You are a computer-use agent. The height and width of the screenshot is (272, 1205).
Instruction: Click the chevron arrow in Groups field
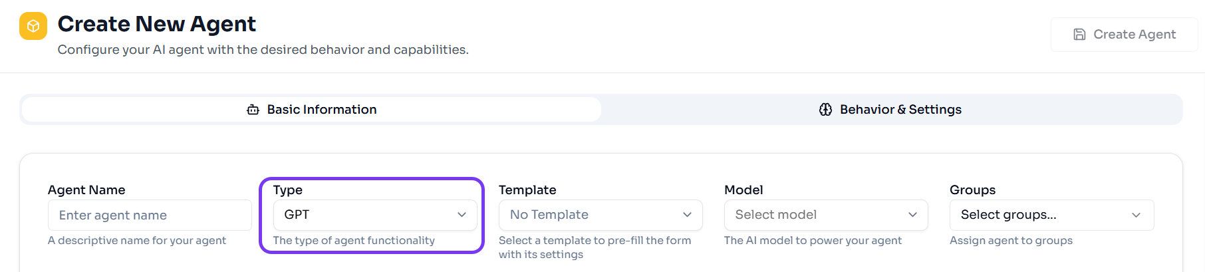1136,215
